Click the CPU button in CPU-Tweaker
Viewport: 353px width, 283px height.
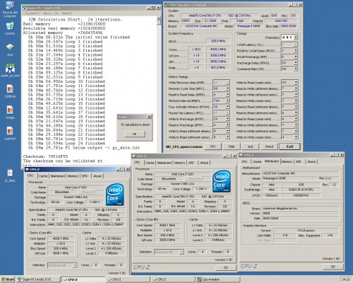pyautogui.click(x=213, y=146)
